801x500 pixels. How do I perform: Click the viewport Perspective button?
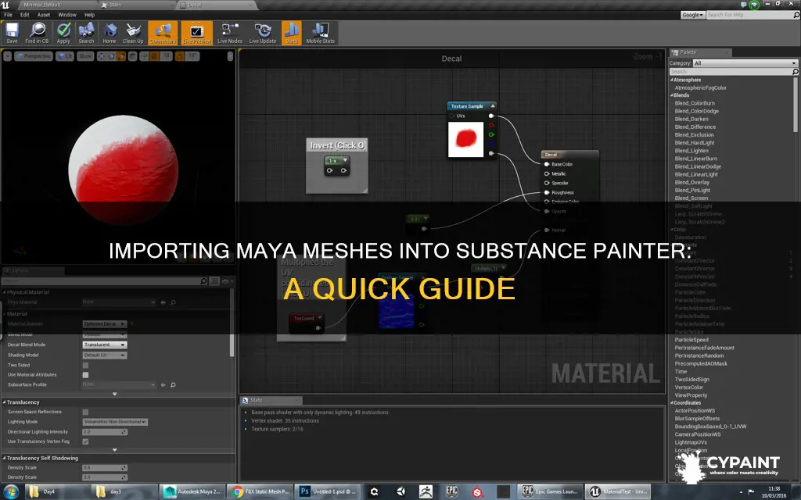[x=34, y=56]
